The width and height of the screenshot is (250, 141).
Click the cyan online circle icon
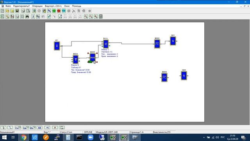click(64, 11)
